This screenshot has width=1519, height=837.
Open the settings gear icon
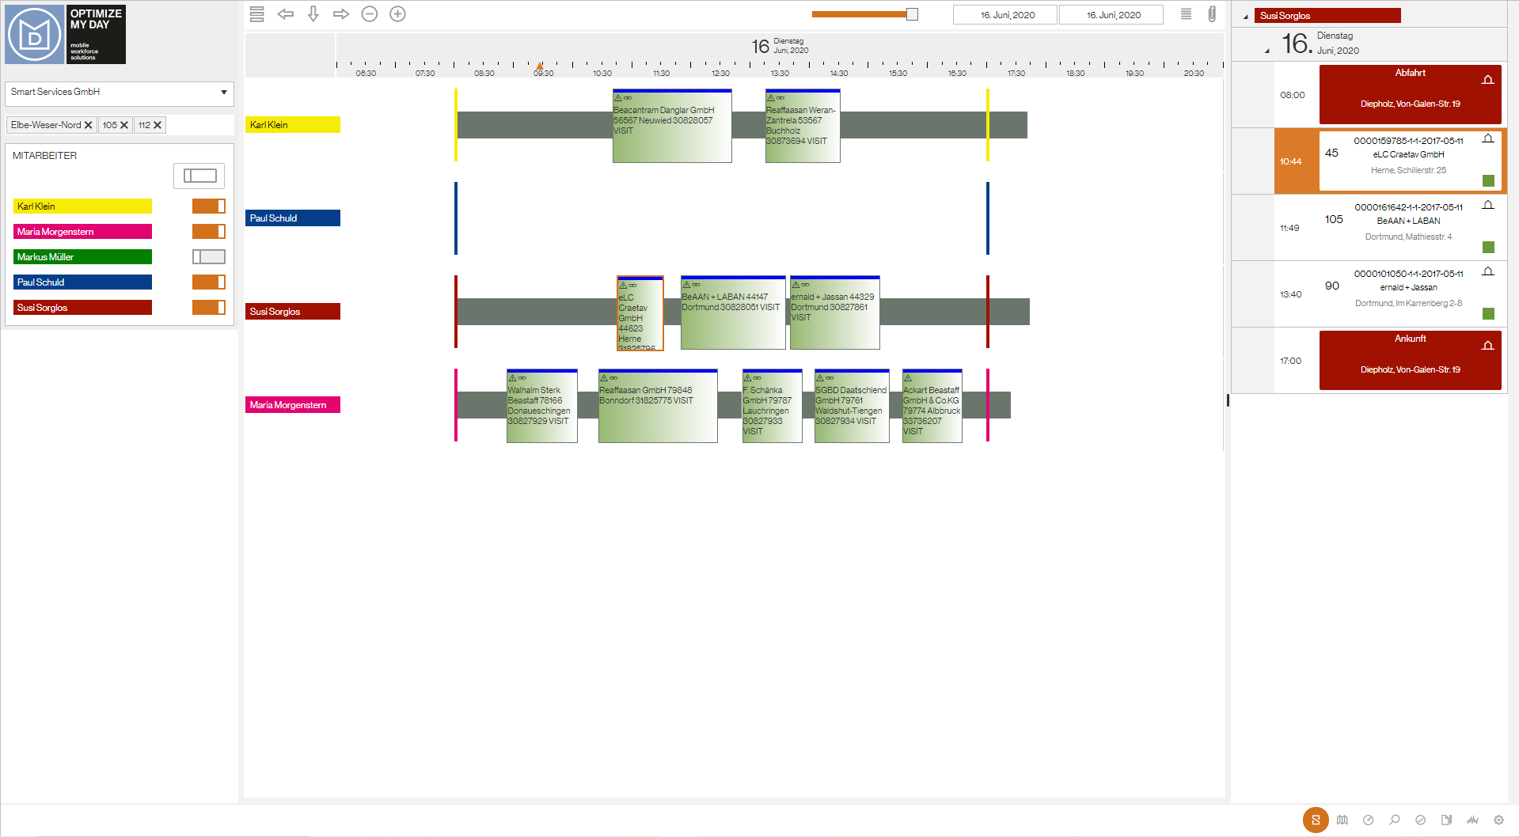pos(1498,820)
